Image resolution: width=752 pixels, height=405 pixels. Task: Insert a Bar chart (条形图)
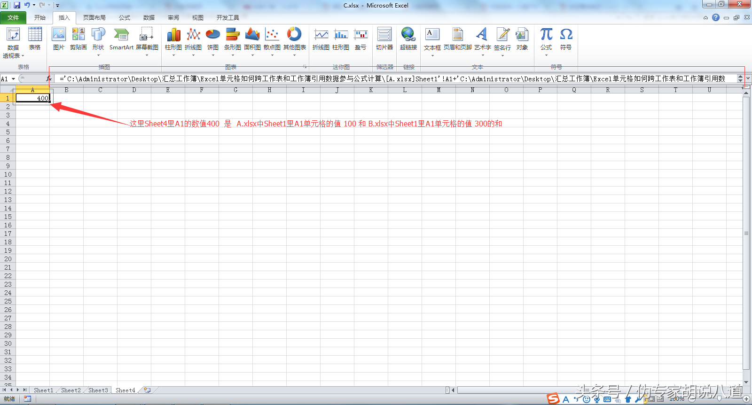tap(233, 41)
